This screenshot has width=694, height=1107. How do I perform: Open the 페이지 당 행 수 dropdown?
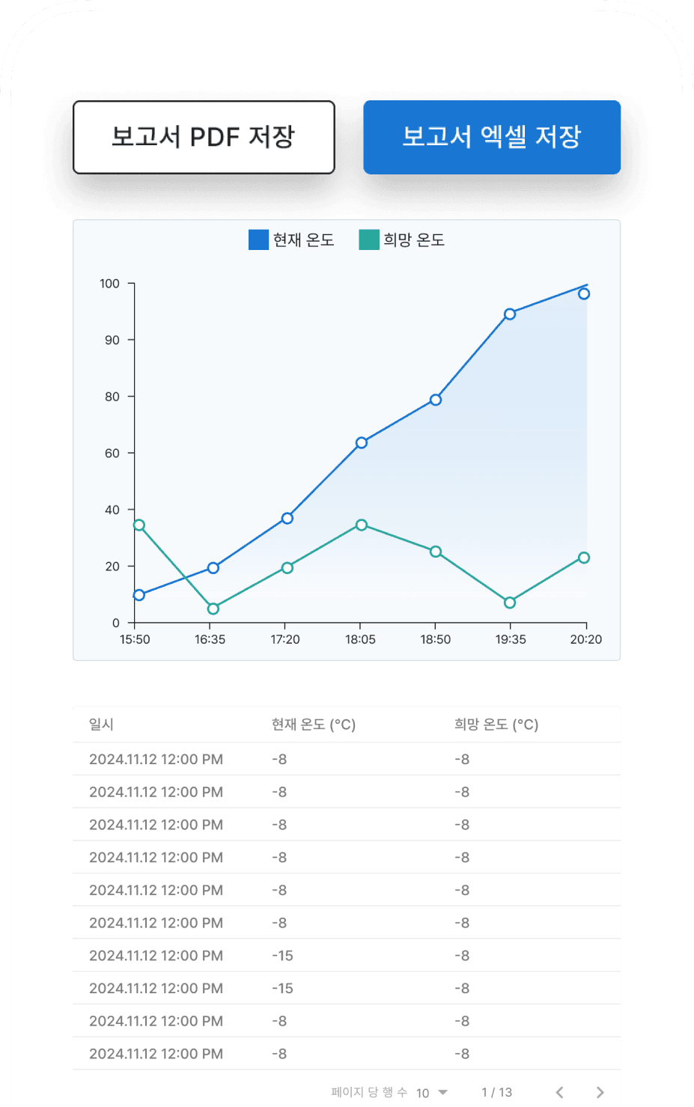431,1092
